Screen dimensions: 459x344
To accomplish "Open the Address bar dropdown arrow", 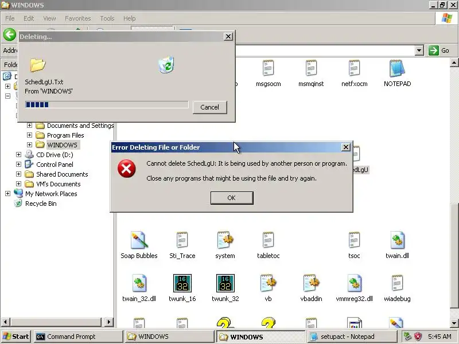I will [419, 50].
